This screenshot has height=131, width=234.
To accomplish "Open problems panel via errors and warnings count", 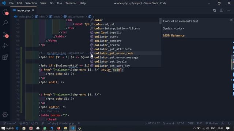I will (x=29, y=123).
